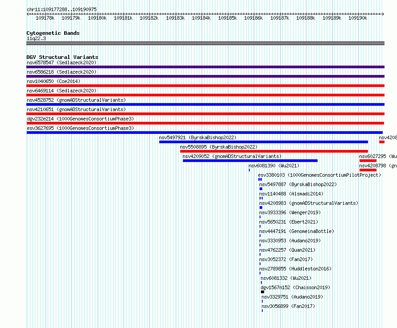Open nsv4762257 (Quan2021) label
Viewport: 397px width, 328px height.
(x=287, y=250)
